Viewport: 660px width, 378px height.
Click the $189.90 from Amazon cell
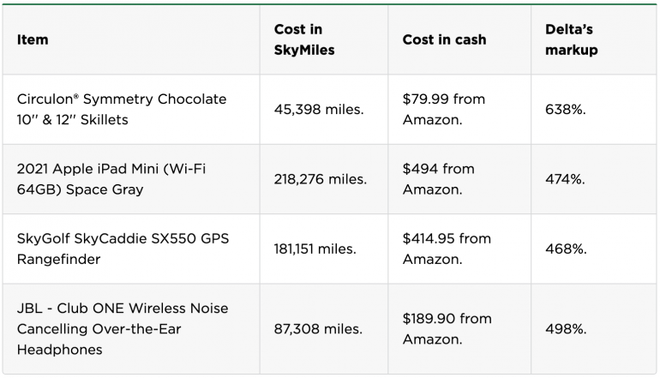(447, 328)
